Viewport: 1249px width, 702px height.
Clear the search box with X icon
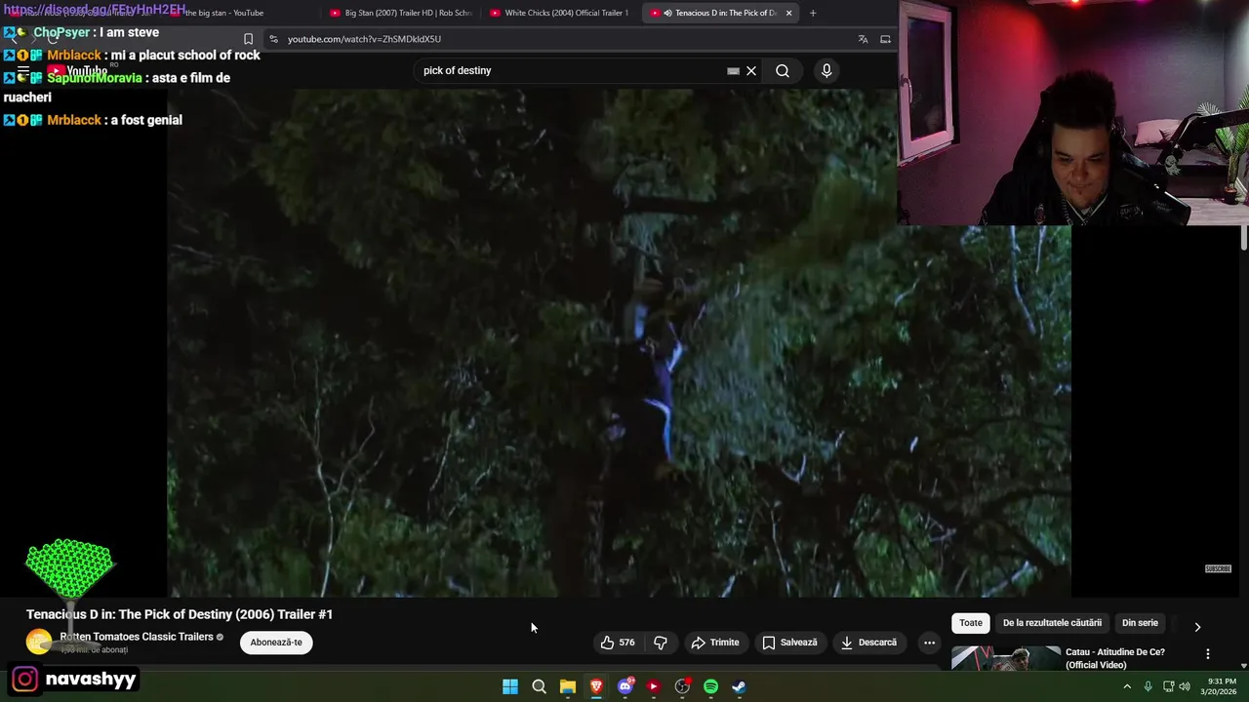751,70
